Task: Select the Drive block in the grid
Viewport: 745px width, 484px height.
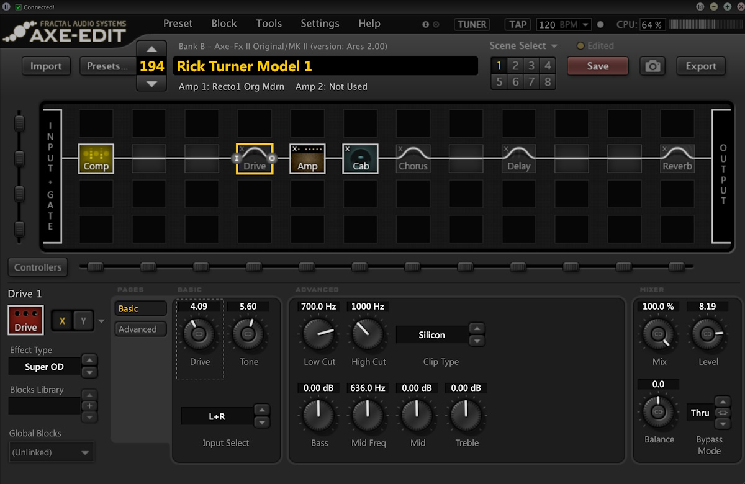Action: click(255, 158)
